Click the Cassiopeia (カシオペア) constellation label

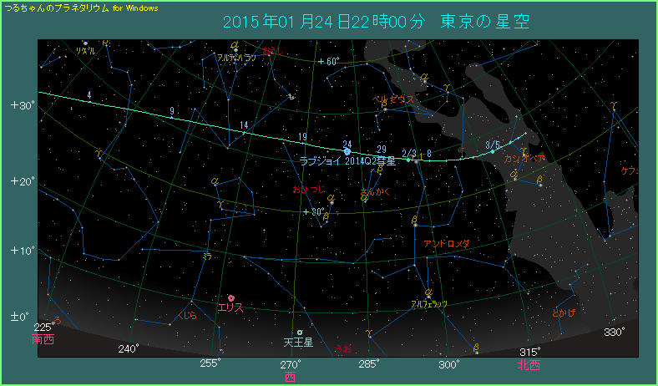(x=524, y=158)
